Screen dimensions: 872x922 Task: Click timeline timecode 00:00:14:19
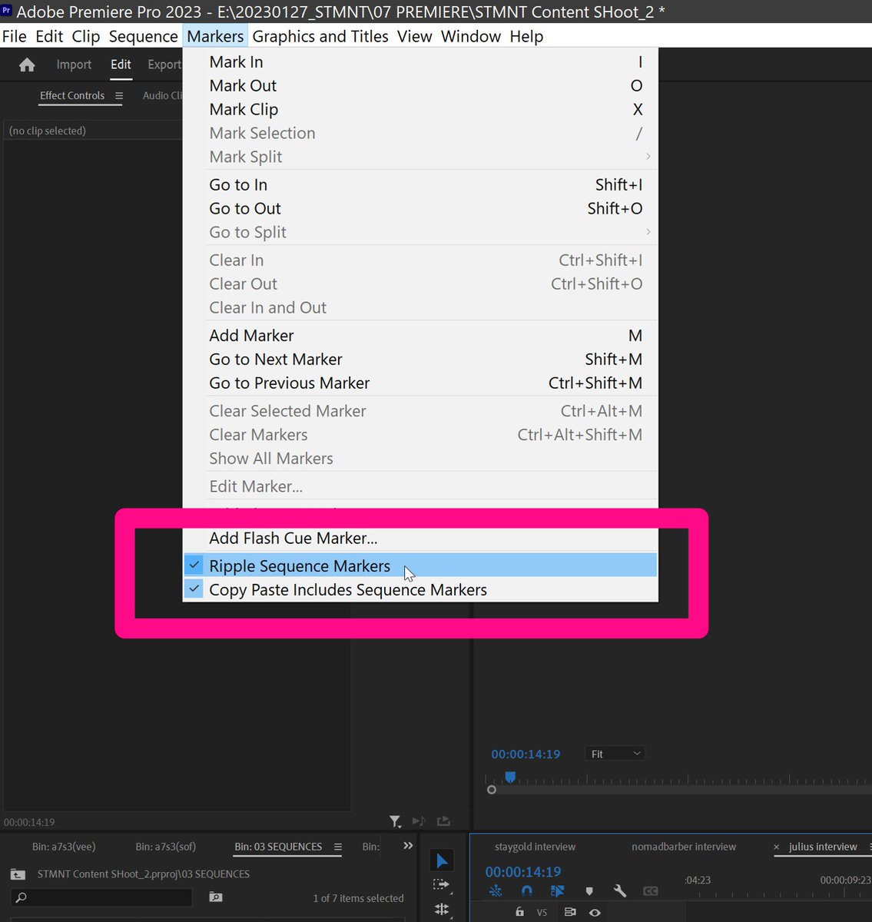point(523,872)
